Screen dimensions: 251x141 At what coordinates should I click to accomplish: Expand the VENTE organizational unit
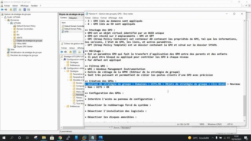click(x=11, y=38)
